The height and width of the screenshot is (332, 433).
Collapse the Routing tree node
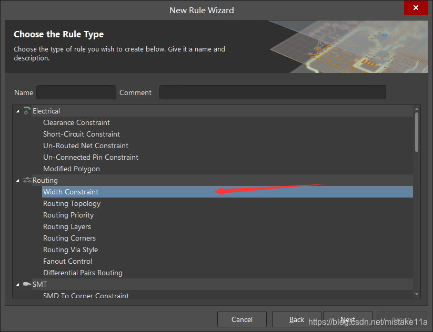click(x=18, y=181)
